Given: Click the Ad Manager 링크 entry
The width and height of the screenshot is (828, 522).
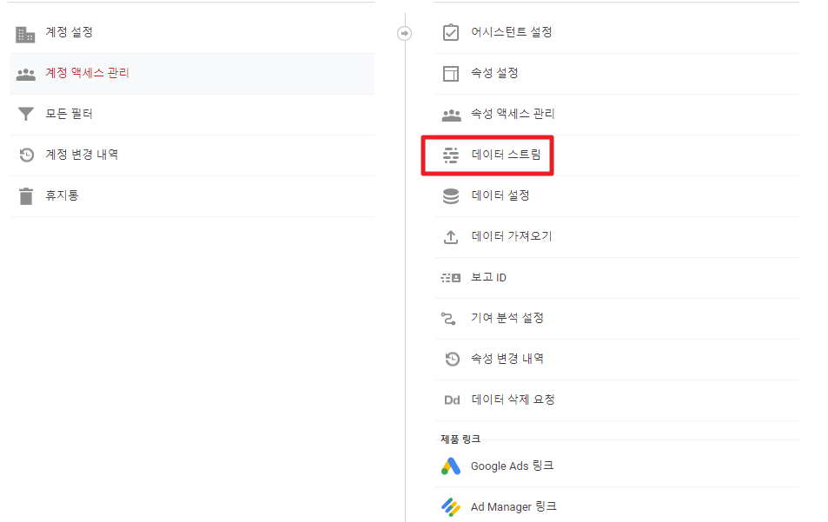Looking at the screenshot, I should (x=513, y=505).
